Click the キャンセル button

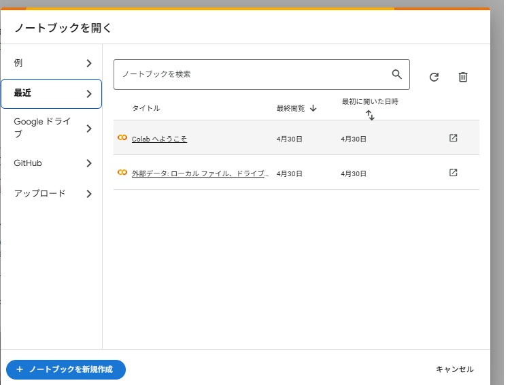coord(454,369)
